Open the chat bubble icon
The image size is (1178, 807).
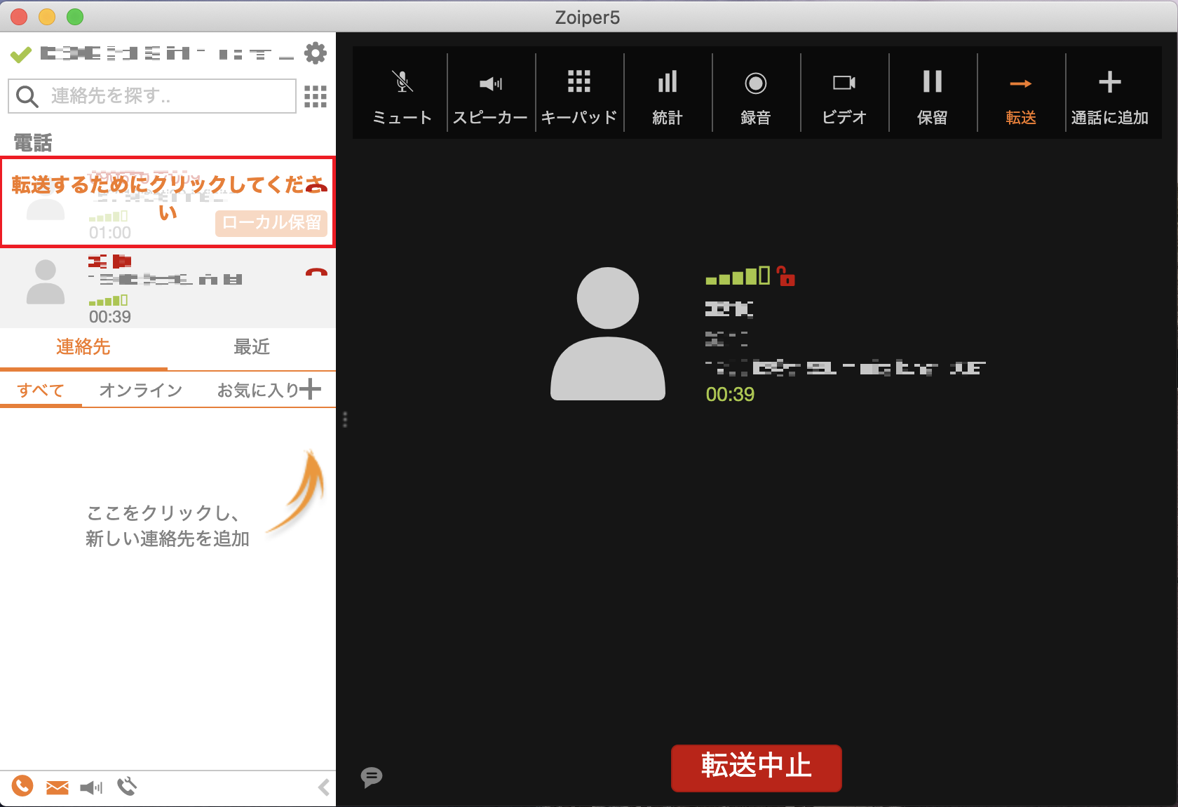click(x=372, y=777)
